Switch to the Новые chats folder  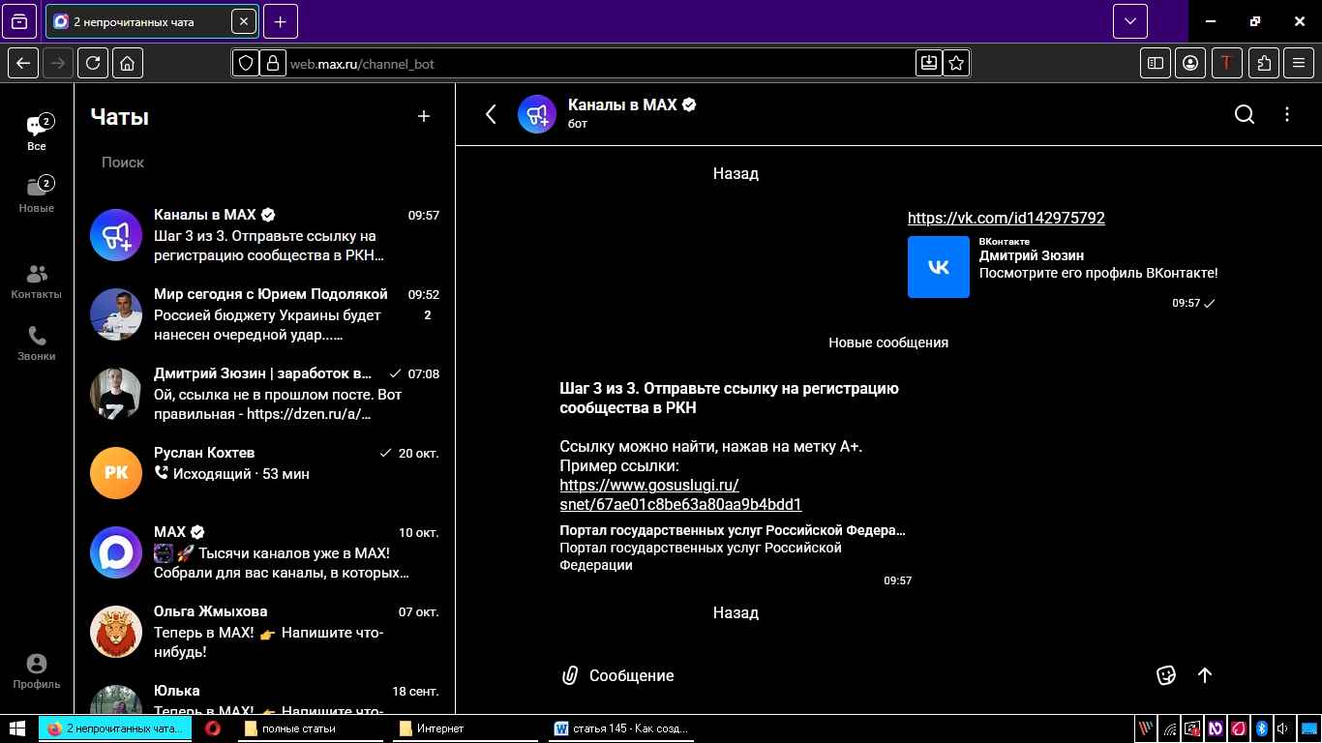click(37, 195)
